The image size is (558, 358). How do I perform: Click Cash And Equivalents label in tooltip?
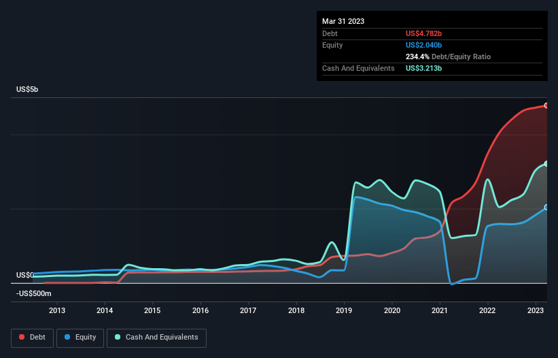coord(358,68)
